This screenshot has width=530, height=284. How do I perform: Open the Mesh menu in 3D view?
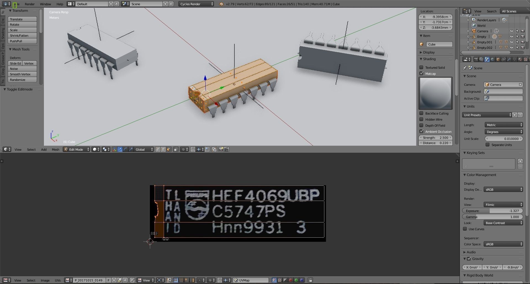tap(55, 149)
